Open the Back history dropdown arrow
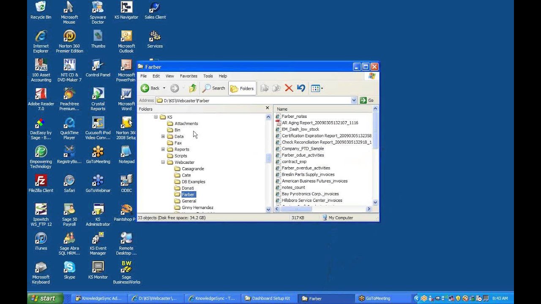Viewport: 541px width, 304px height. (164, 88)
